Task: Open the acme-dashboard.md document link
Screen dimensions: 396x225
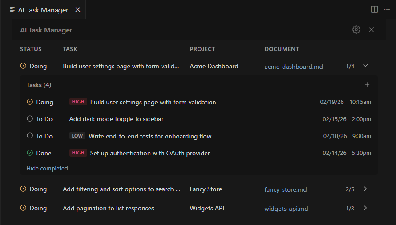Action: point(294,67)
